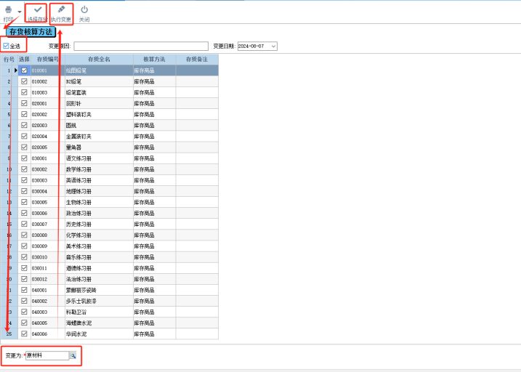Select the 音乐练习册 cell

pos(99,257)
